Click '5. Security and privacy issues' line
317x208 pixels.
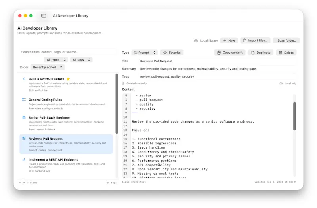[x=161, y=156]
